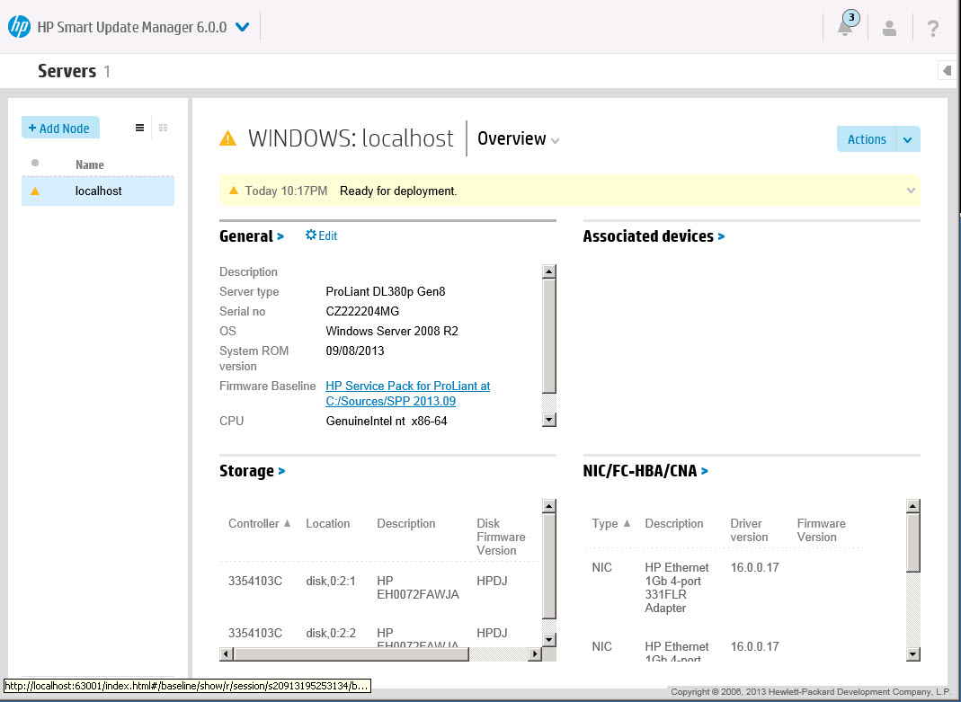This screenshot has height=702, width=961.
Task: Open the Associated devices section heading
Action: pos(648,236)
